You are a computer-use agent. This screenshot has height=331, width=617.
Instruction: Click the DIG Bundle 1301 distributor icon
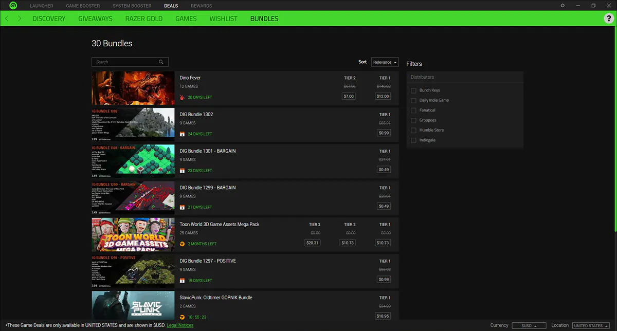pos(182,170)
